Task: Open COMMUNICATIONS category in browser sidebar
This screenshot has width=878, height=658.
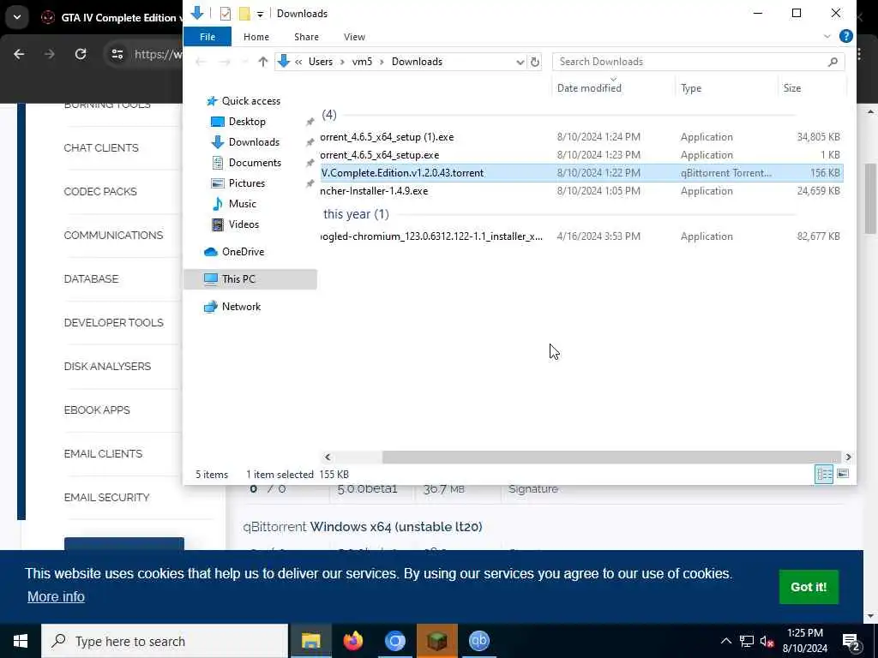Action: pos(113,235)
